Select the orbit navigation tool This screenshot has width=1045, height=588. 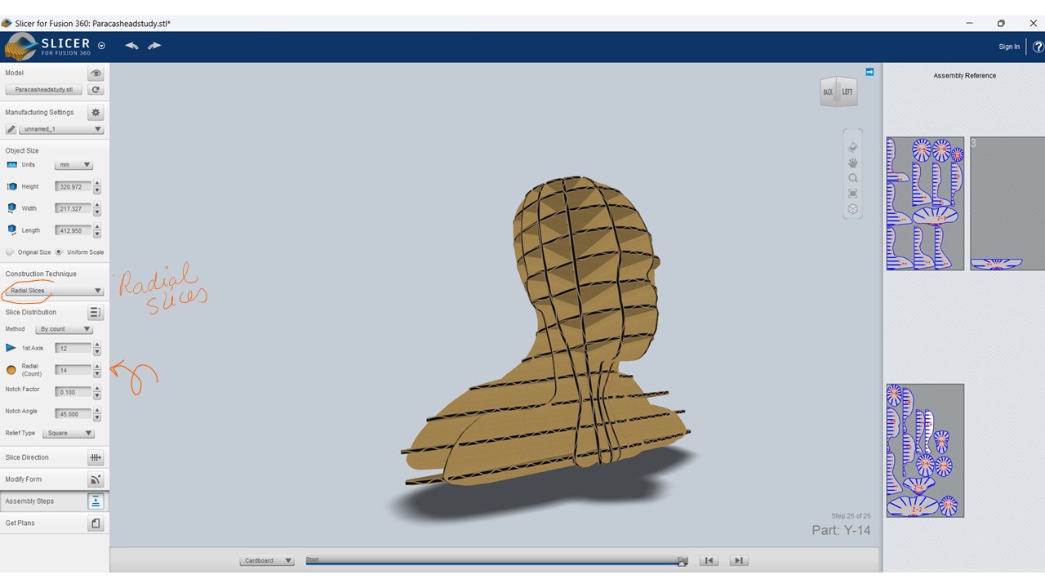click(853, 148)
